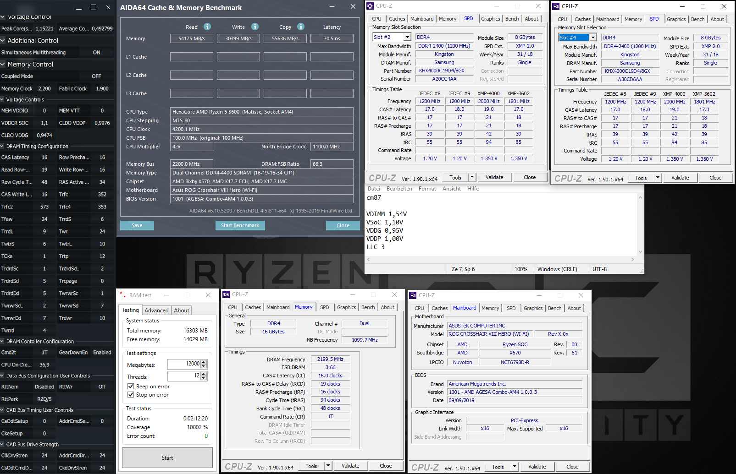Open Tools dropdown arrow in CPU-Z Memory window

(328, 466)
